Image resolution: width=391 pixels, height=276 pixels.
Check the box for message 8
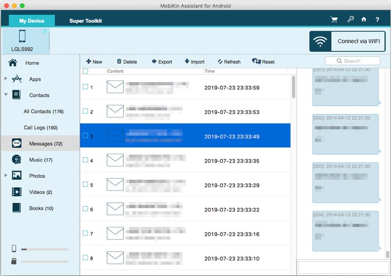(x=85, y=258)
